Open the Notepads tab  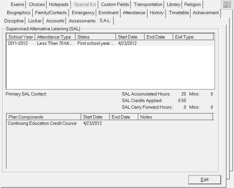pyautogui.click(x=59, y=5)
